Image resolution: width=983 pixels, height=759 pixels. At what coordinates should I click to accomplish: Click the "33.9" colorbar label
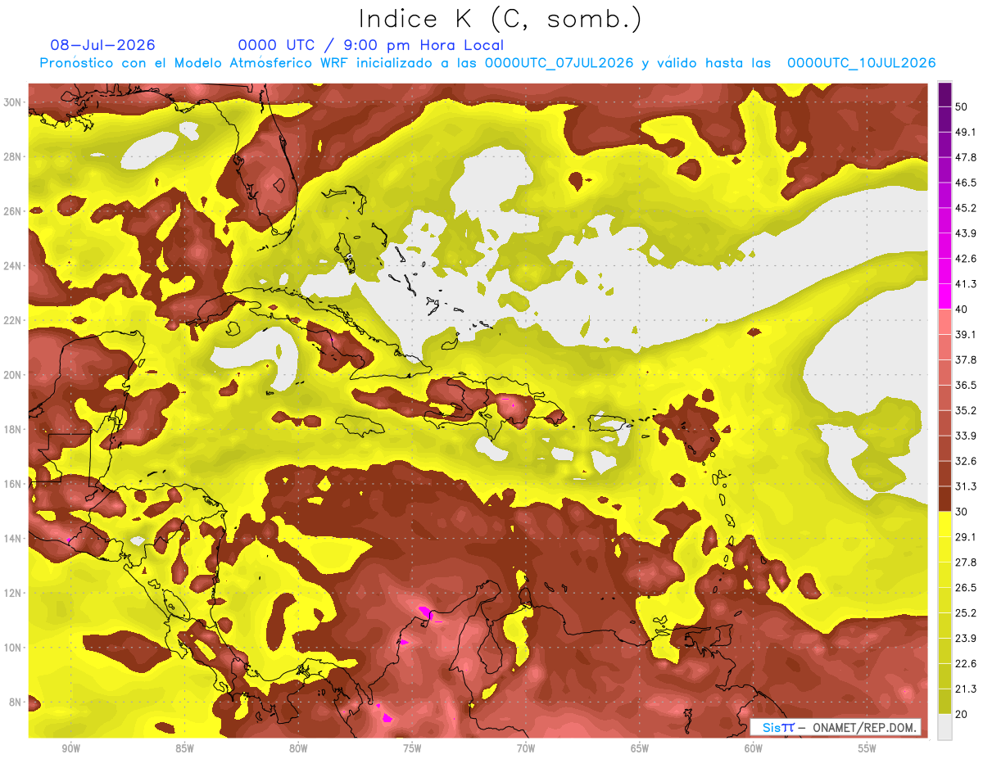tap(966, 436)
